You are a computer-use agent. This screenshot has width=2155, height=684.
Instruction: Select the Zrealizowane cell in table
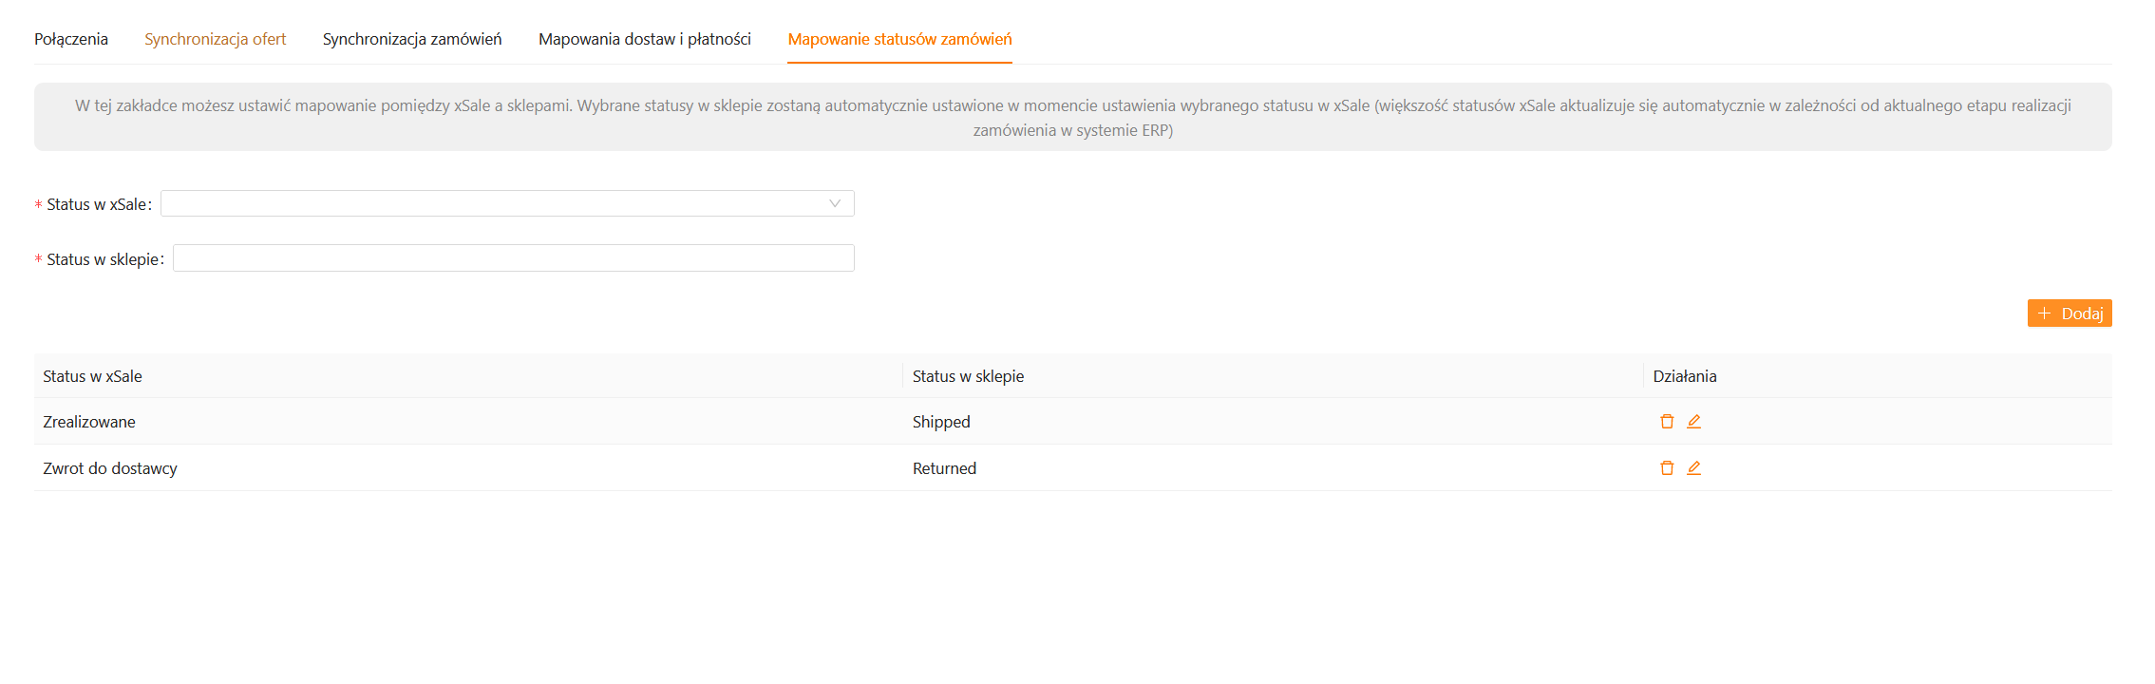(89, 422)
